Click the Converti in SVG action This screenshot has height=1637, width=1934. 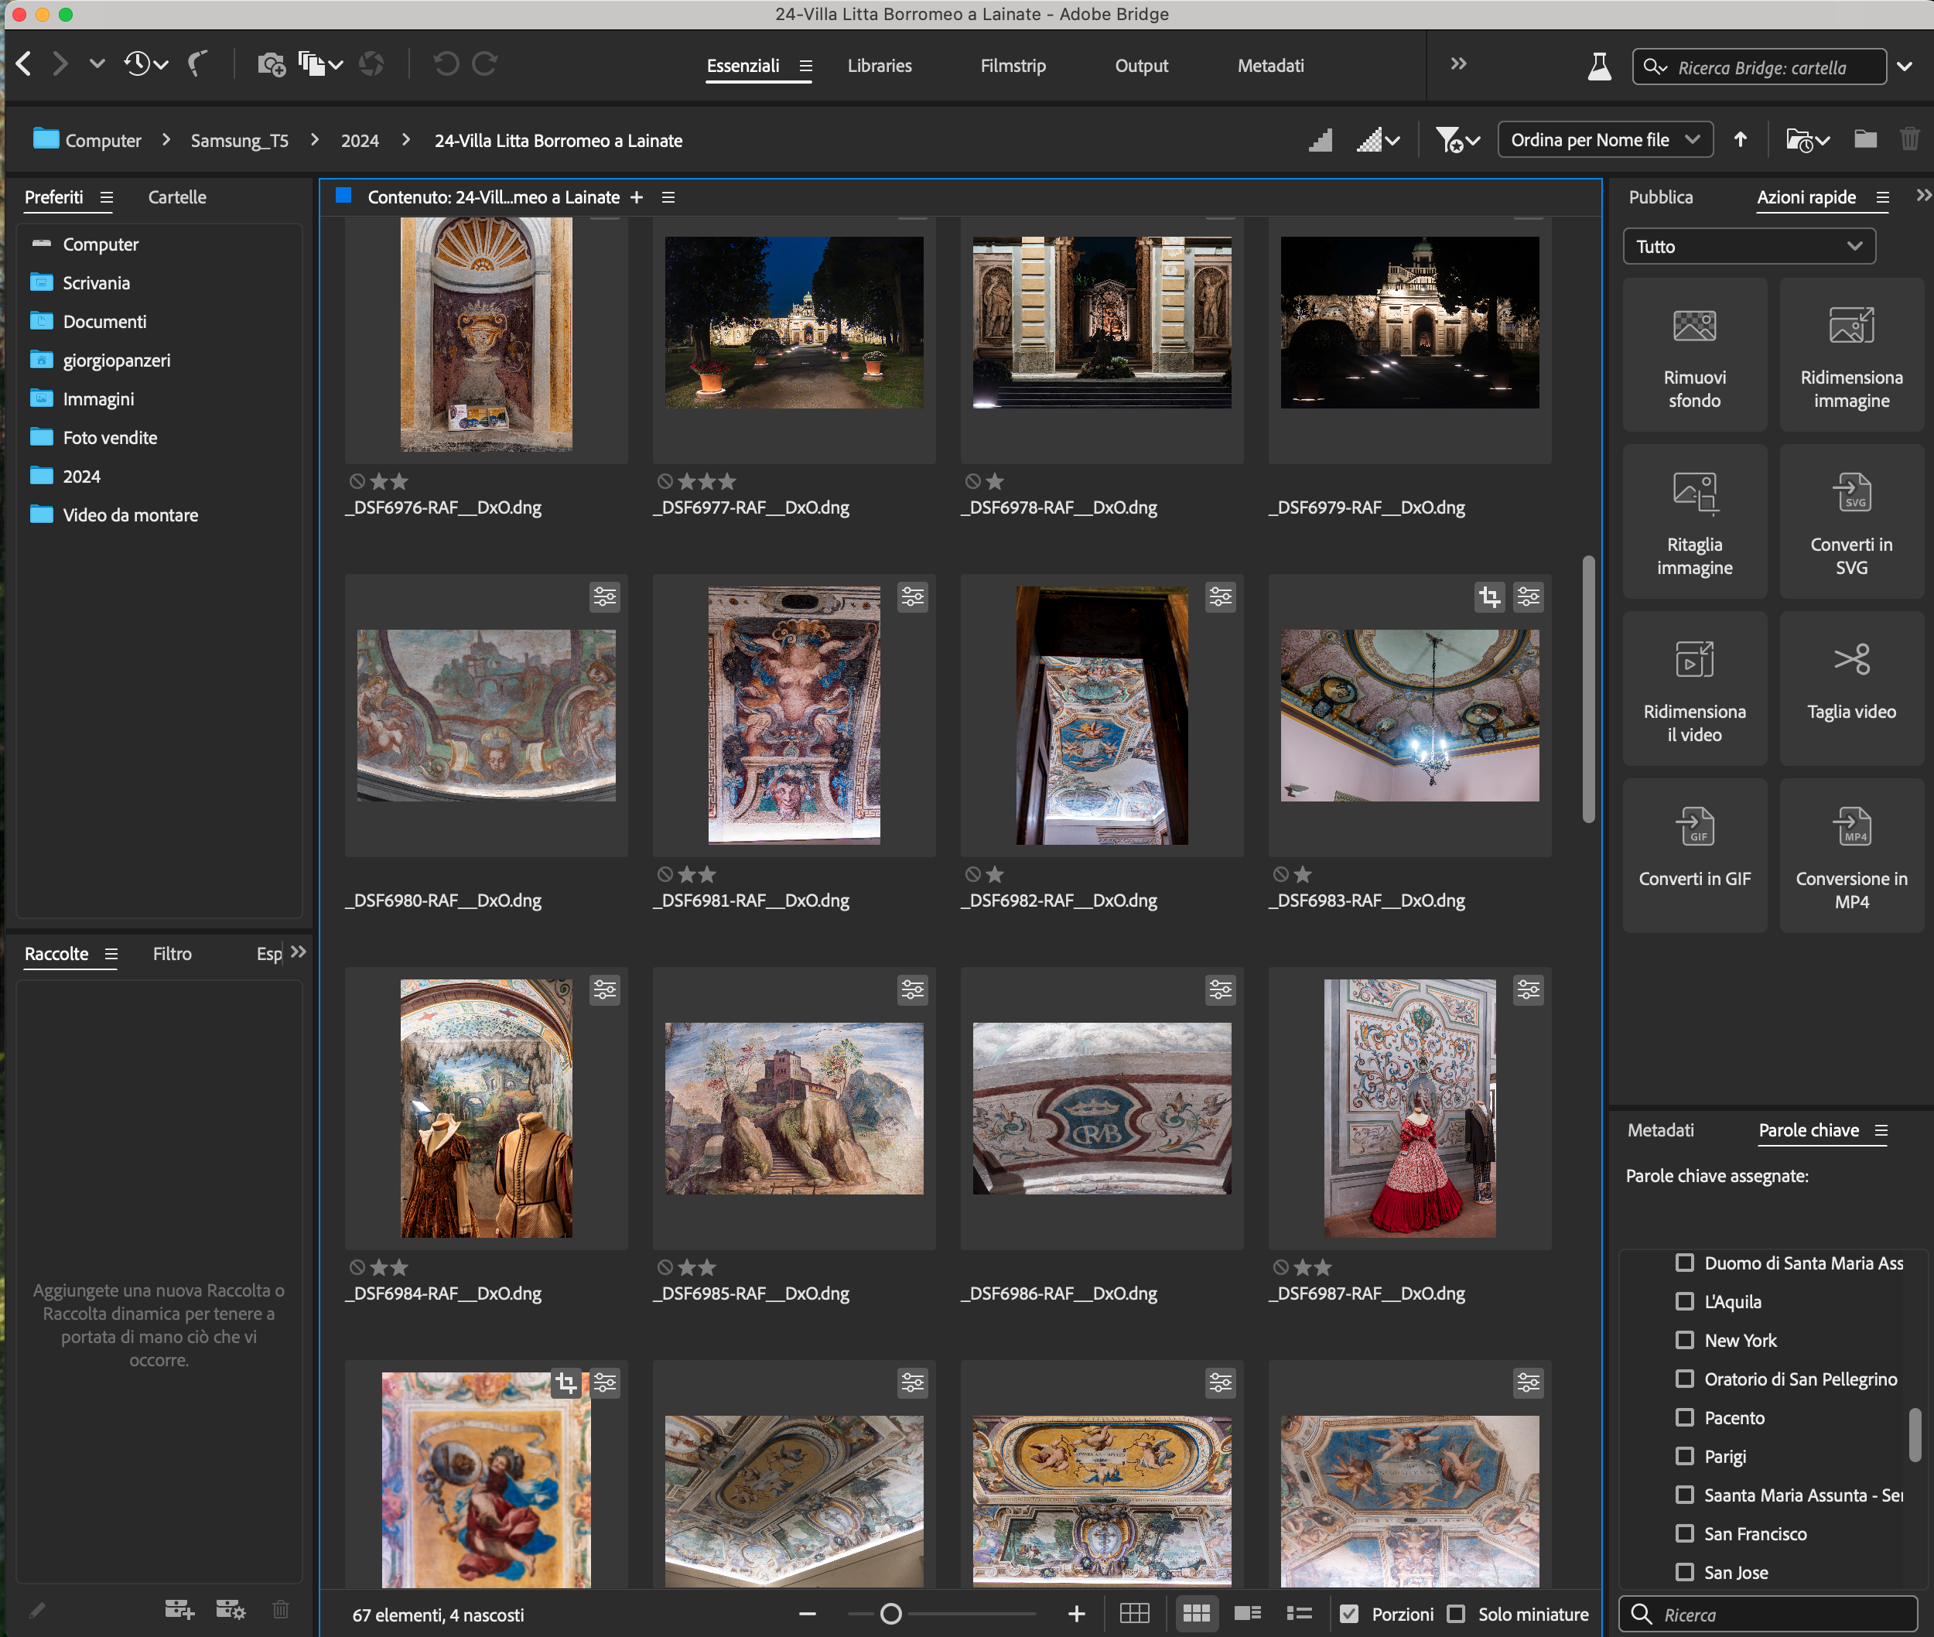(x=1850, y=521)
